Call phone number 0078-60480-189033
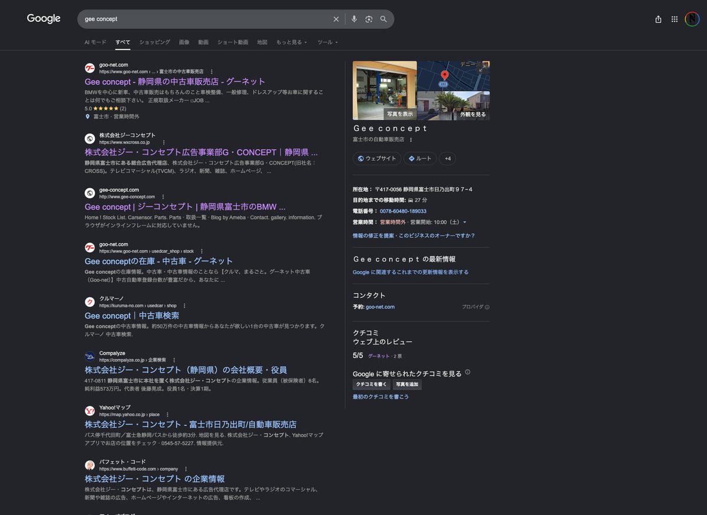Screen dimensions: 707x515 tap(403, 211)
